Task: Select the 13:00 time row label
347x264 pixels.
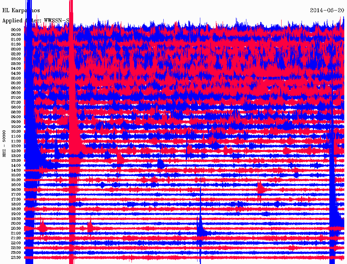Action: click(16, 156)
